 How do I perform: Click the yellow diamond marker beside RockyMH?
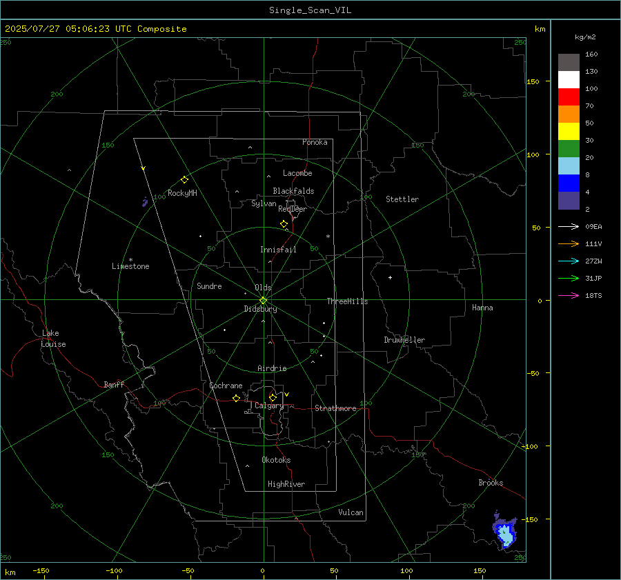(184, 180)
